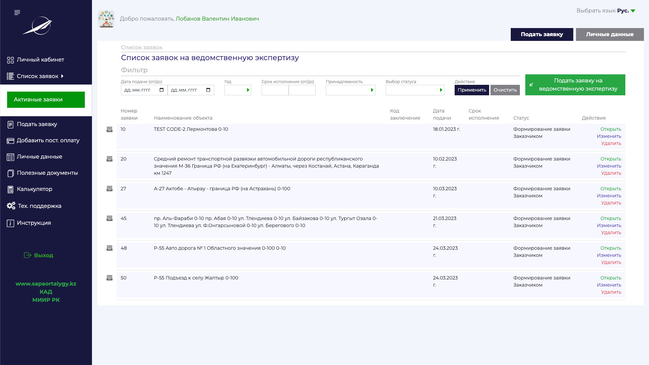Screen dimensions: 649x365
Task: Go to Тех. поддержка in sidebar
Action: 39,206
